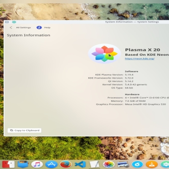Click the System Information page heading
The width and height of the screenshot is (169, 169).
(x=29, y=35)
